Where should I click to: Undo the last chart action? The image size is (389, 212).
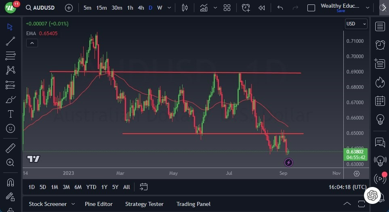280,8
